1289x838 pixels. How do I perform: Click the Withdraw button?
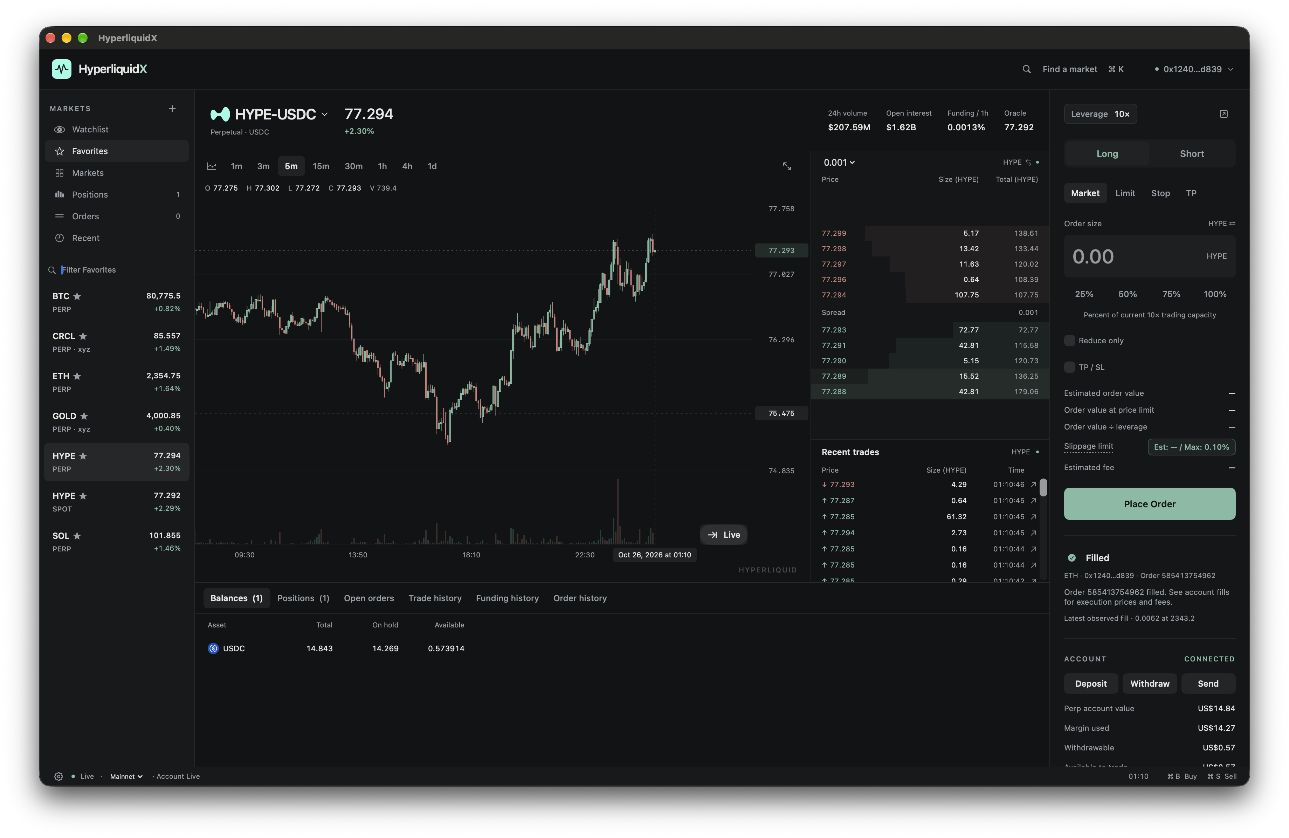(x=1149, y=684)
